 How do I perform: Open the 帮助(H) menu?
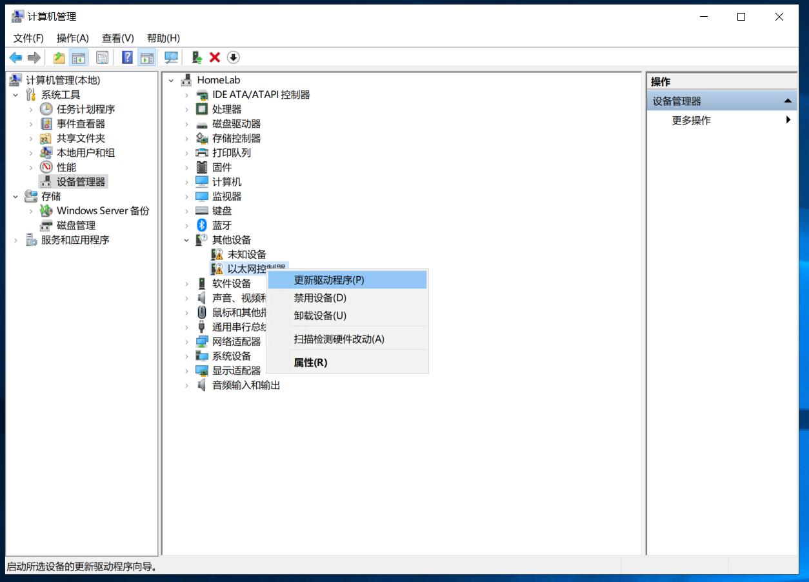click(164, 38)
